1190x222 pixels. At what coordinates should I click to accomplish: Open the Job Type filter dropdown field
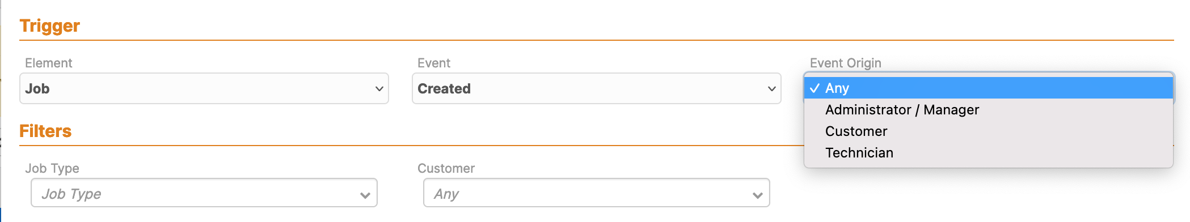tap(204, 193)
